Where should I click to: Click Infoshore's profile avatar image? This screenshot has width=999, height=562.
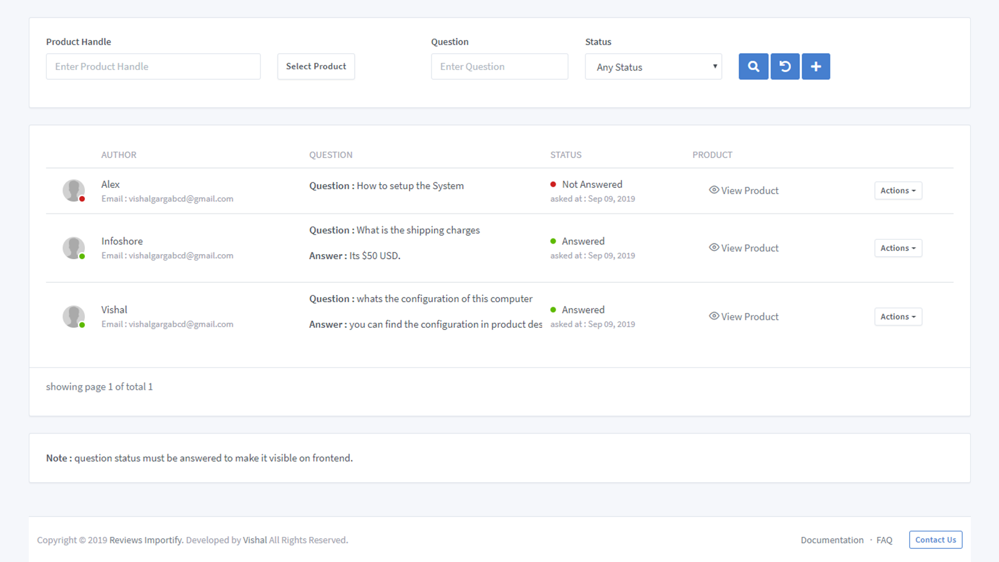point(73,247)
